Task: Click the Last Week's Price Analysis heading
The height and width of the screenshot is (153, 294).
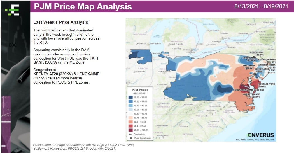Action: [x=60, y=22]
